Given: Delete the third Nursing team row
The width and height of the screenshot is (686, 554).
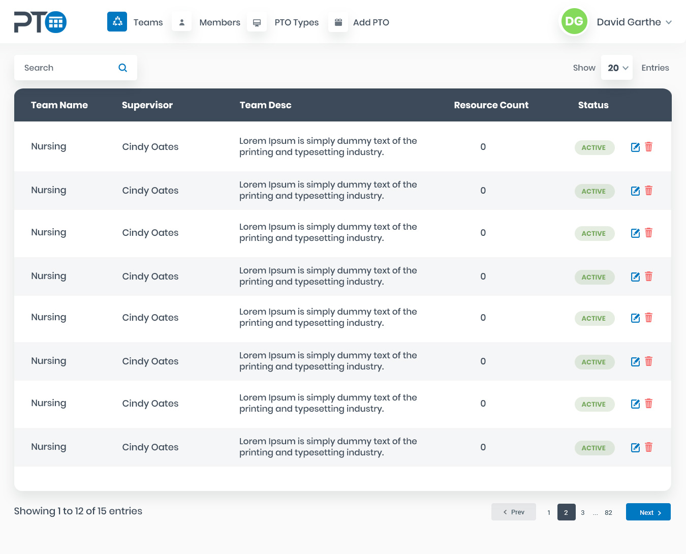Looking at the screenshot, I should coord(649,233).
